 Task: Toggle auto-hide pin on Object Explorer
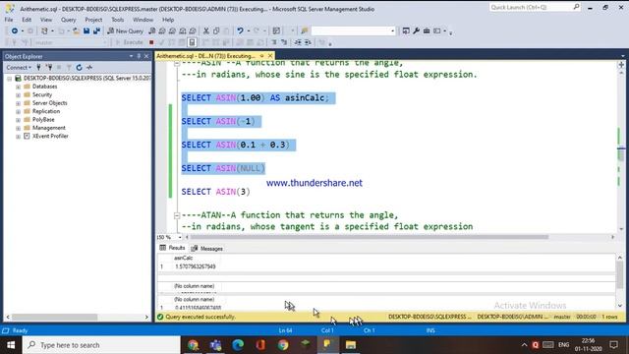[139, 56]
